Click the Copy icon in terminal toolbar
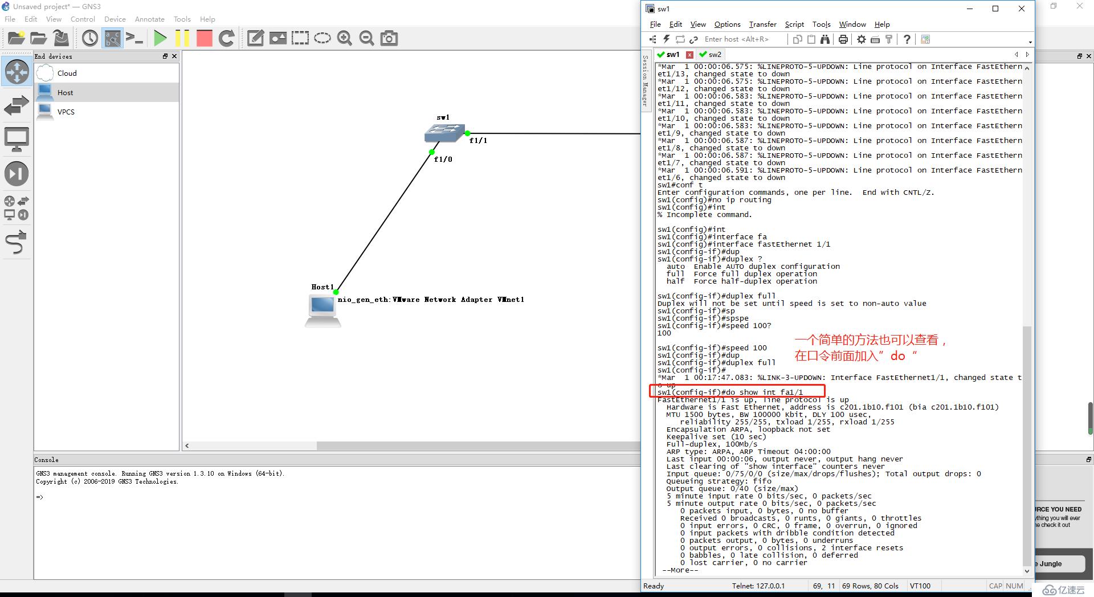Screen dimensions: 1094x597 (x=798, y=39)
